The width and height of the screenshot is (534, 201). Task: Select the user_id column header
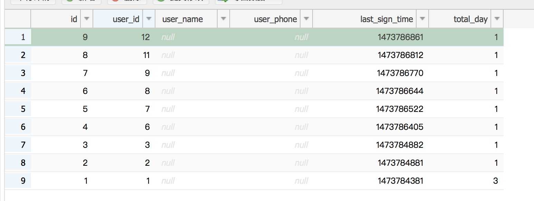[118, 19]
